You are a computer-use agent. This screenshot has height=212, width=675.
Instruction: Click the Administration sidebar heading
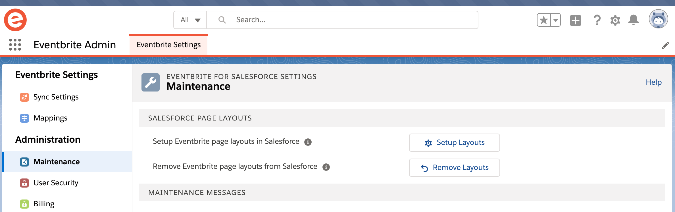coord(48,140)
